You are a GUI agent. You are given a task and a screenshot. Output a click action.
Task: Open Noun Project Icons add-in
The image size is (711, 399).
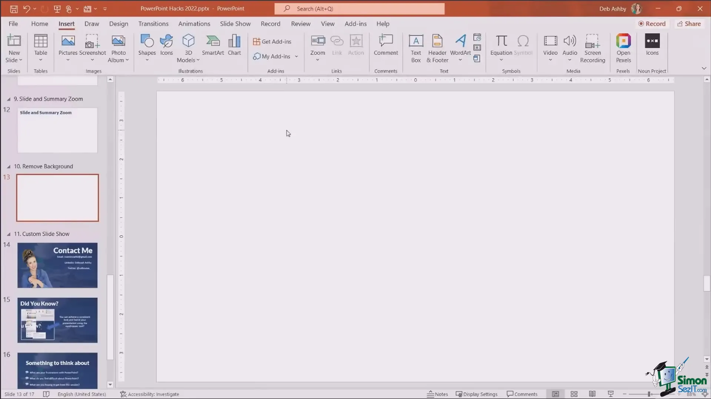point(652,45)
